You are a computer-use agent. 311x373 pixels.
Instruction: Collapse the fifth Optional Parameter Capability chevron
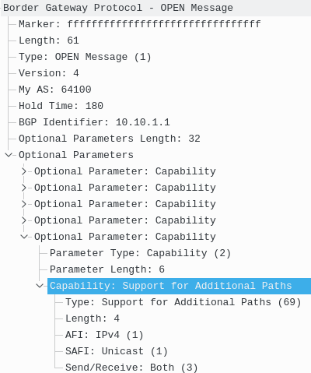click(x=24, y=237)
